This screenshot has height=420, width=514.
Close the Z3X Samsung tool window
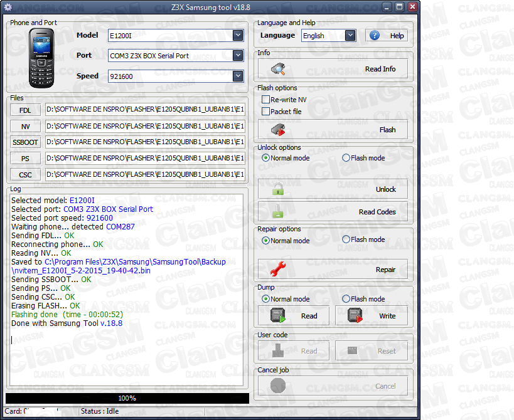(412, 7)
